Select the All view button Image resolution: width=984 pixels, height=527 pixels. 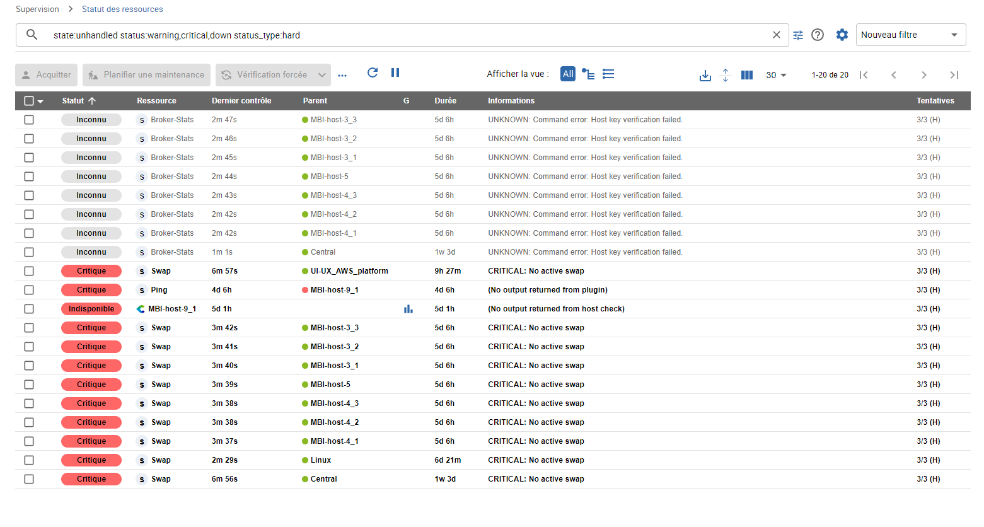coord(568,74)
